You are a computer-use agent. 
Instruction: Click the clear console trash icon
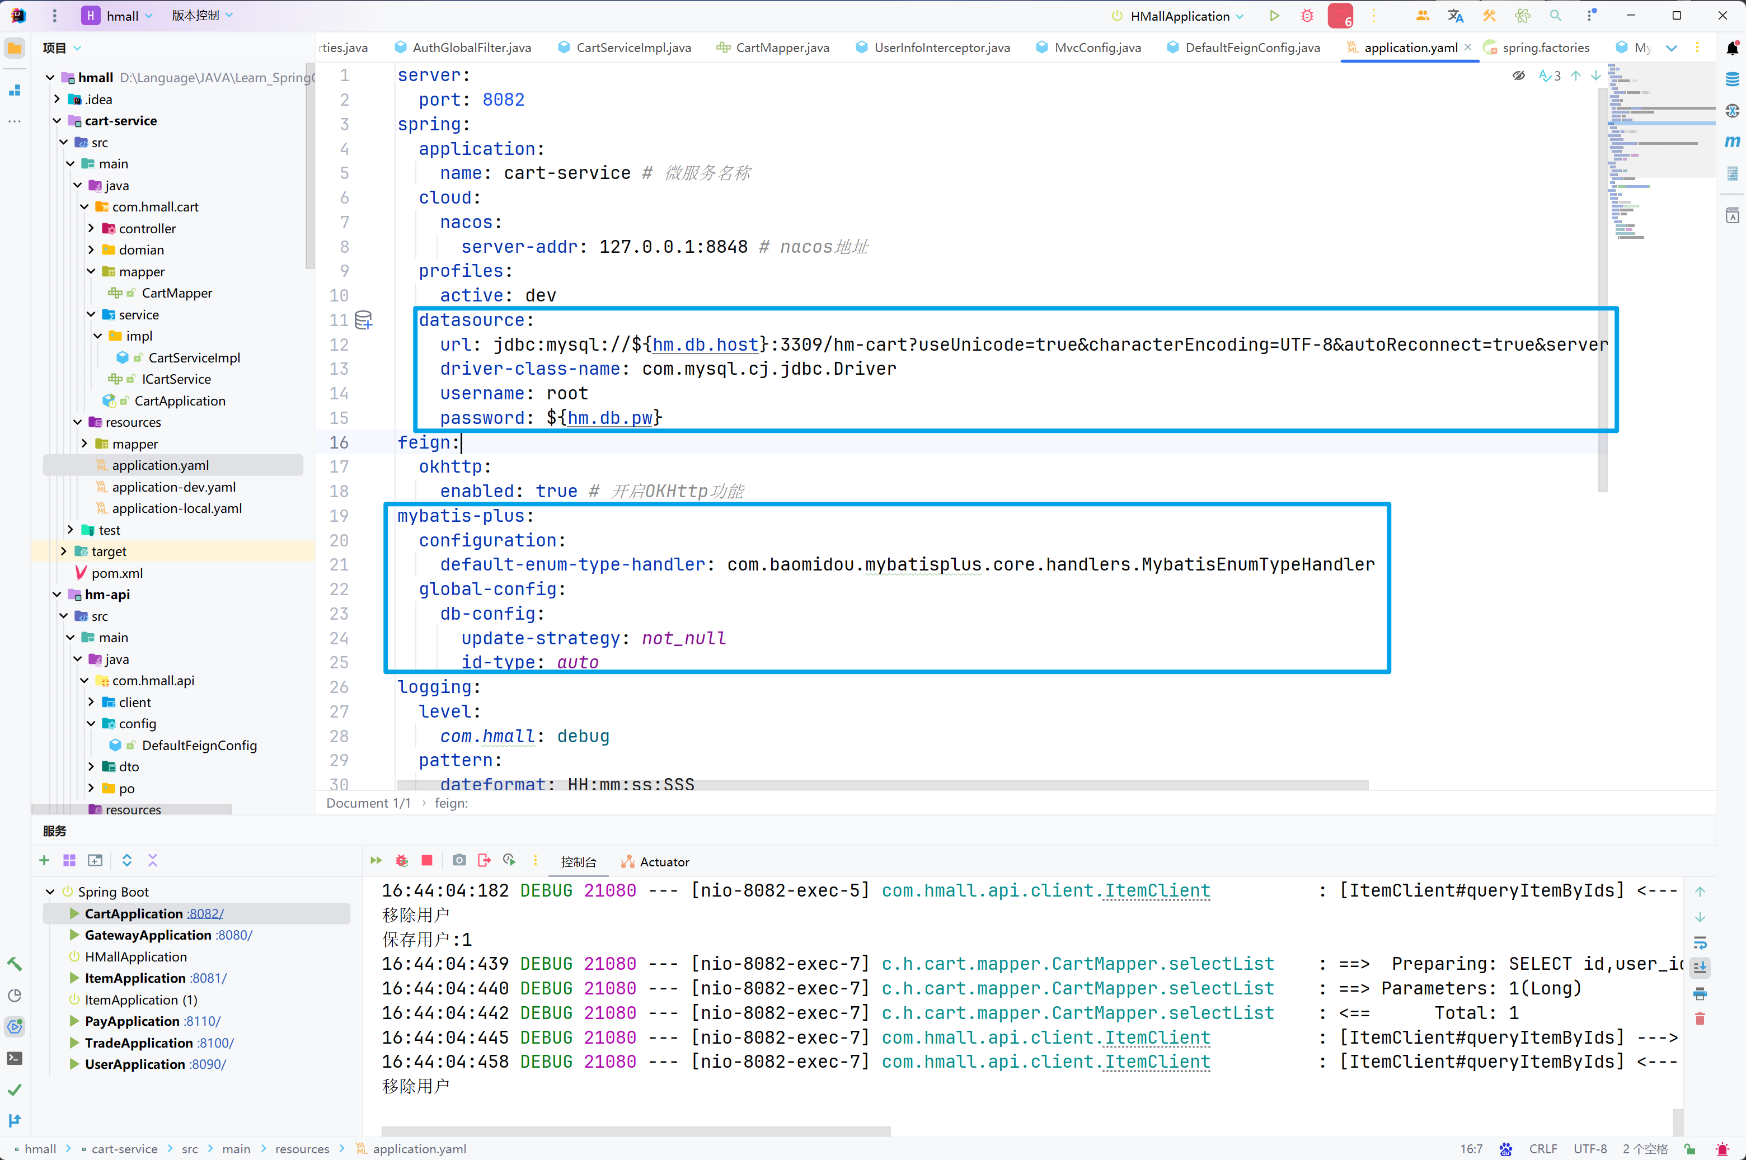pyautogui.click(x=1700, y=1018)
